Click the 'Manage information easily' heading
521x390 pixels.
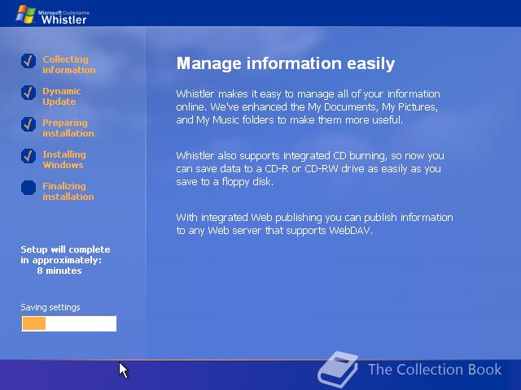tap(286, 63)
